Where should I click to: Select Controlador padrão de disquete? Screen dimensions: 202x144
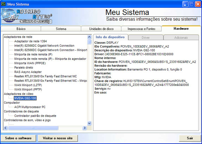coord(35,116)
